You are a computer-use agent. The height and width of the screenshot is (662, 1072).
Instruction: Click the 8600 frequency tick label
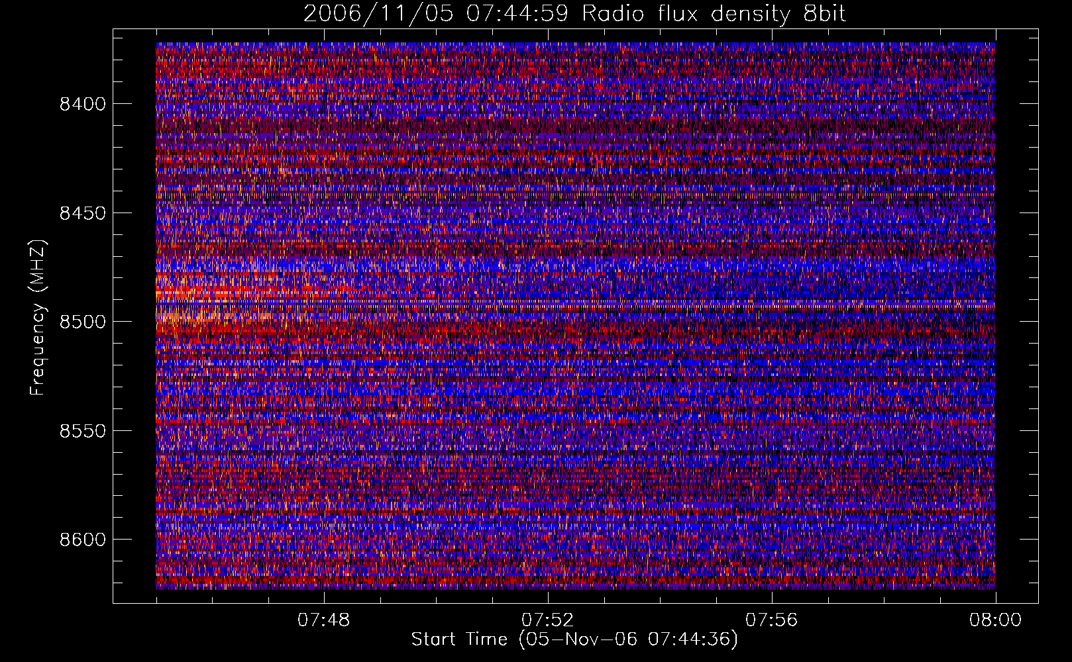83,540
